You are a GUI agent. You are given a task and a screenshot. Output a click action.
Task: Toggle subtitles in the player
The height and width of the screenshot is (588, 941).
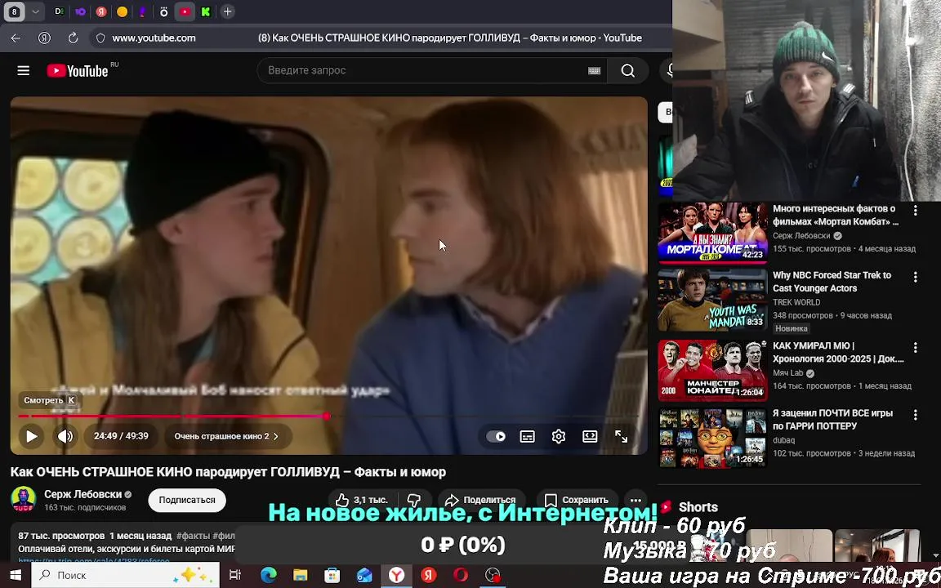[x=528, y=436]
